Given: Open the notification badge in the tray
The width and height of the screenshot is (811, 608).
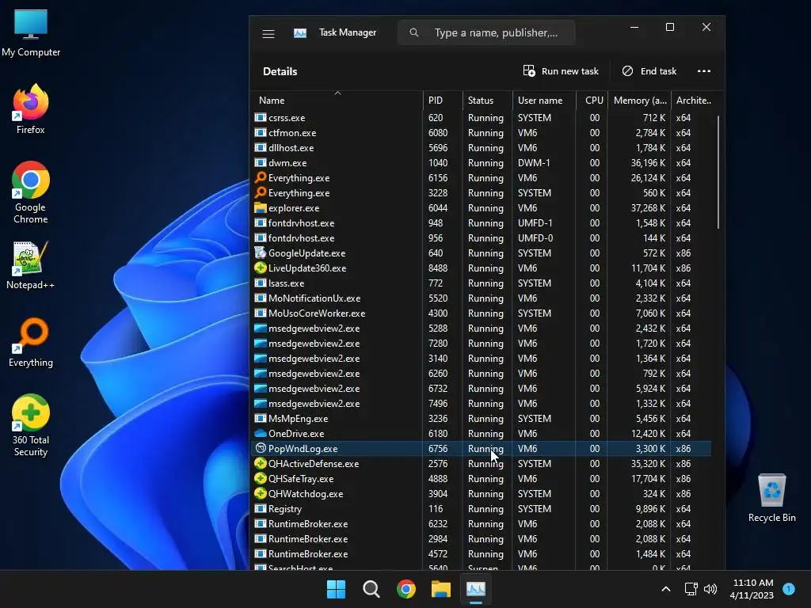Looking at the screenshot, I should coord(789,588).
